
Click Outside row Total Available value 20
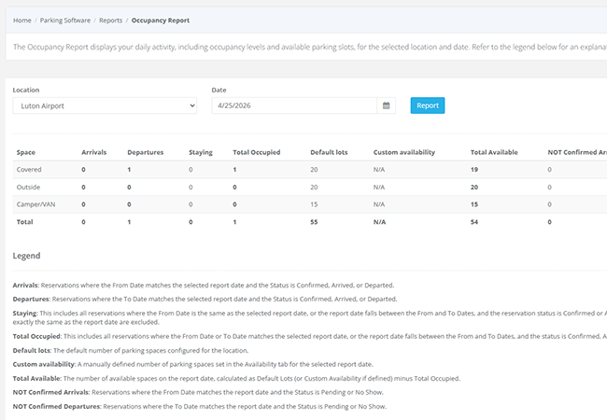click(474, 188)
